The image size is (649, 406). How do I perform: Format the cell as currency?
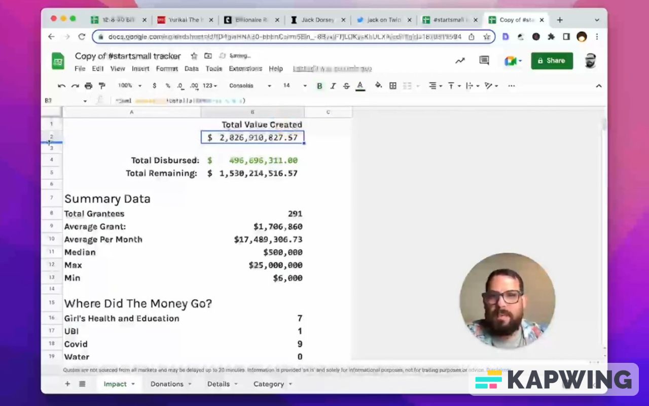point(155,86)
